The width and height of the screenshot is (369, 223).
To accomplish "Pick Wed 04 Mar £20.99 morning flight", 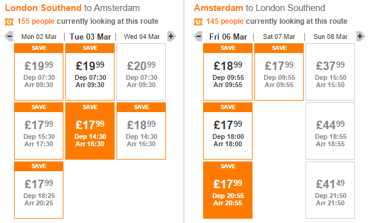I will (x=142, y=72).
